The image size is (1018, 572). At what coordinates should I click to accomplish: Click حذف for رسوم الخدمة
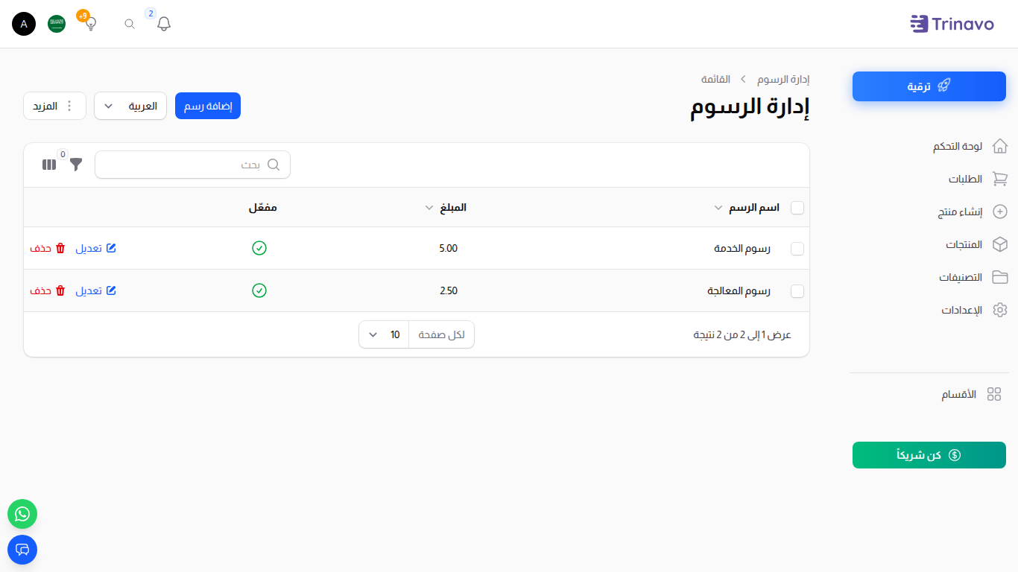pyautogui.click(x=48, y=248)
